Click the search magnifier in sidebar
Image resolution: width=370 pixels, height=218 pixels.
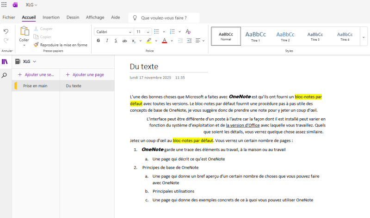coord(4,75)
